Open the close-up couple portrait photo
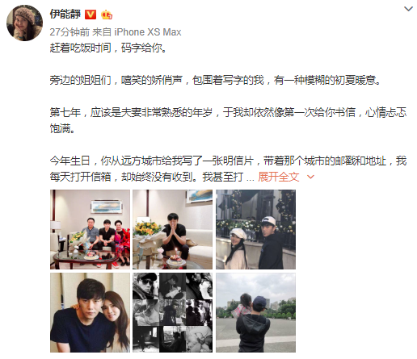Image resolution: width=417 pixels, height=359 pixels. point(90,312)
